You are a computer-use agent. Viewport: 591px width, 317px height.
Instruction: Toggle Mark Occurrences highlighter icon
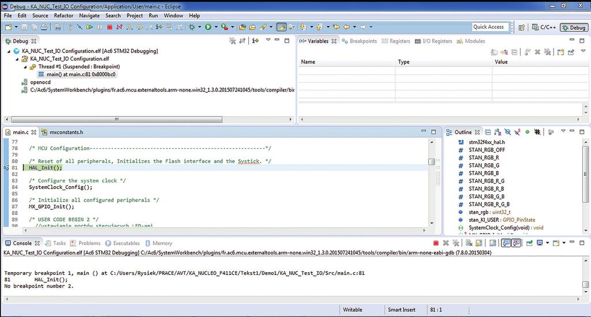(281, 27)
